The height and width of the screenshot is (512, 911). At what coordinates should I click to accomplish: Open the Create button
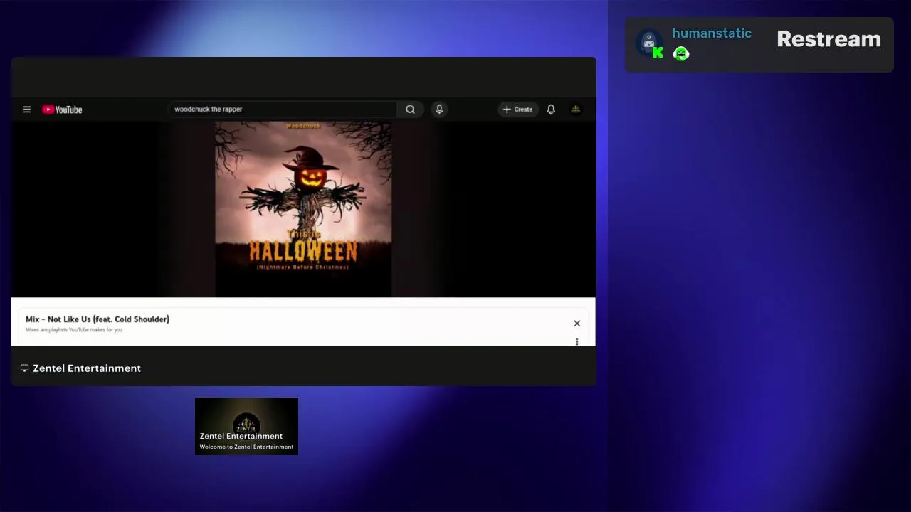pos(517,109)
